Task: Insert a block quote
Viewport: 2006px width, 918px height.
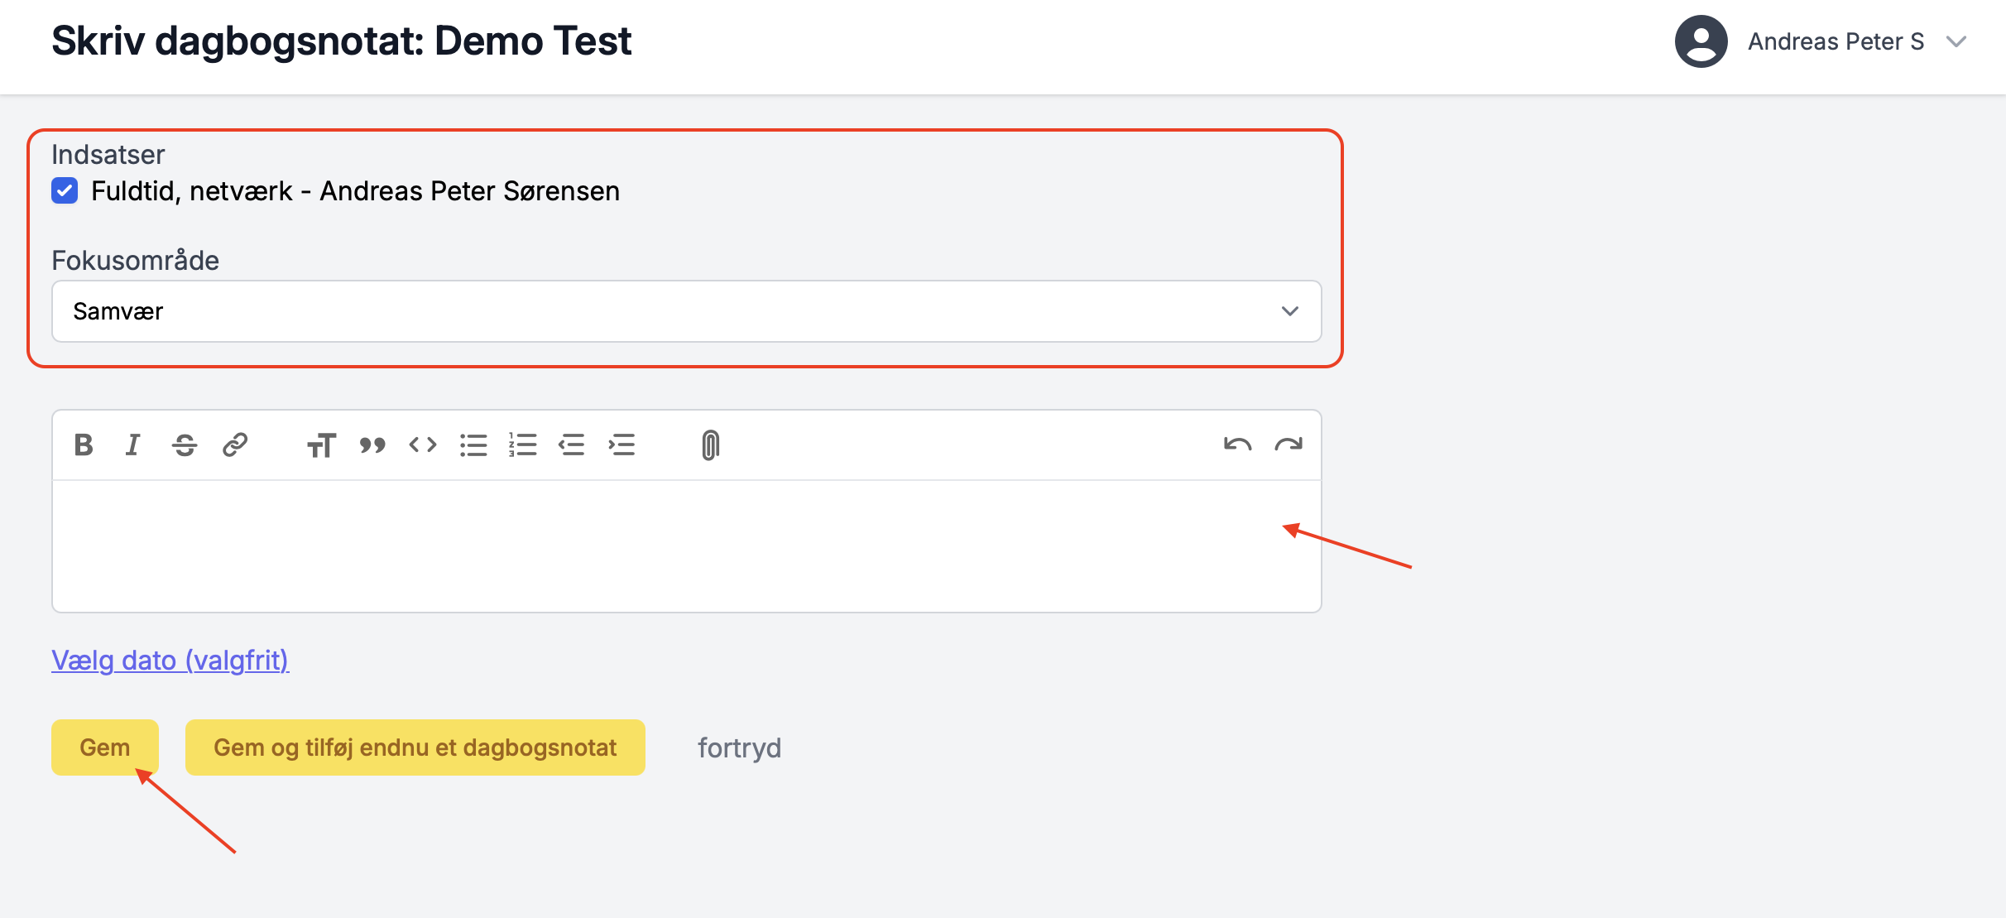Action: (x=372, y=445)
